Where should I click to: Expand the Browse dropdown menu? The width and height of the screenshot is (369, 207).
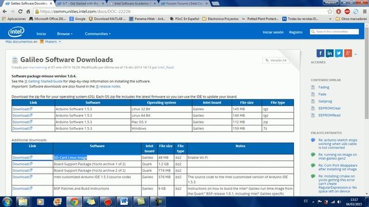point(65,34)
